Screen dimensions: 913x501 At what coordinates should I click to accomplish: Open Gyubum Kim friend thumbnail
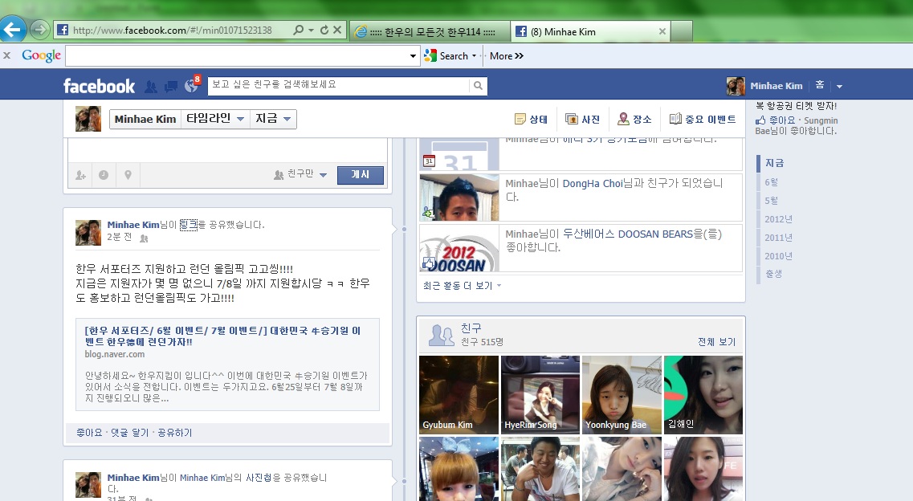(459, 395)
